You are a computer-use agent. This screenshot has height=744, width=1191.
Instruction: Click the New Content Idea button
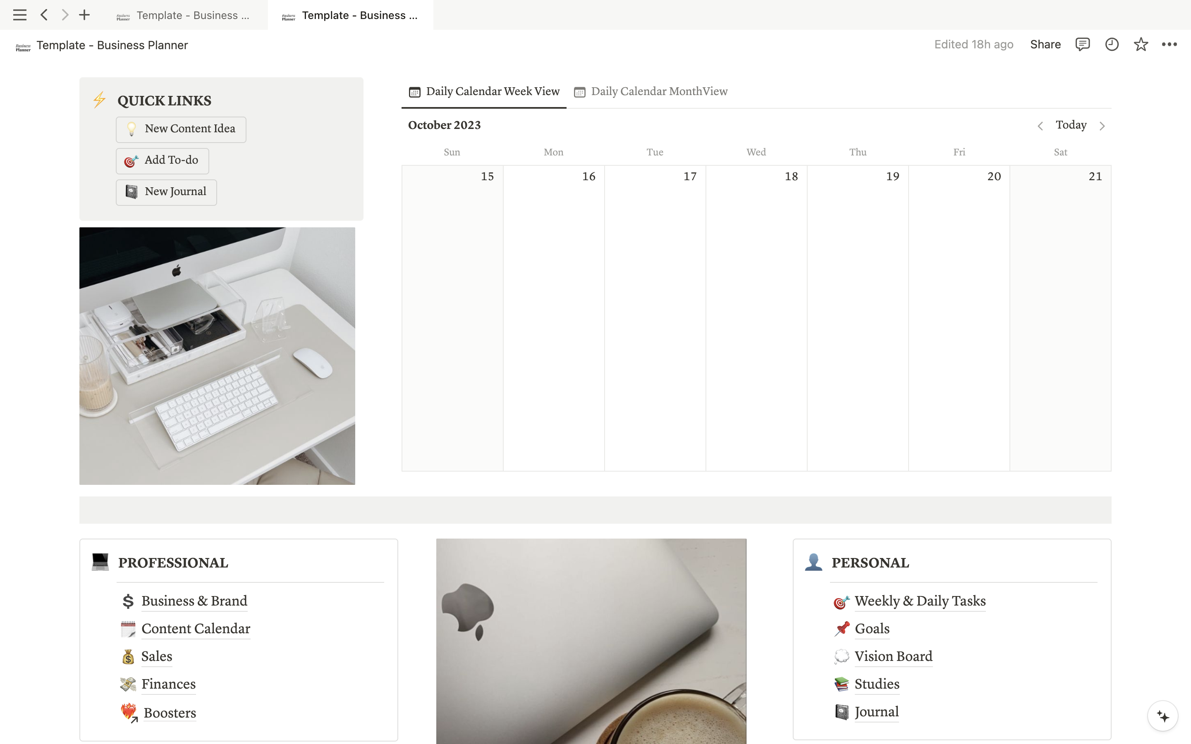click(181, 129)
